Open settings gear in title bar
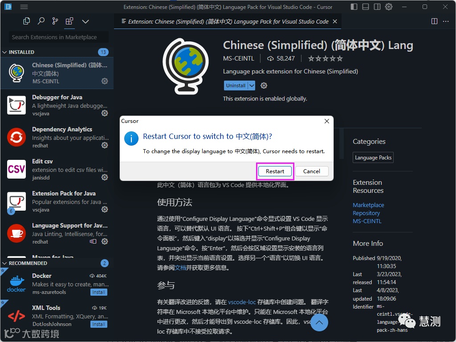The image size is (456, 342). 389,7
